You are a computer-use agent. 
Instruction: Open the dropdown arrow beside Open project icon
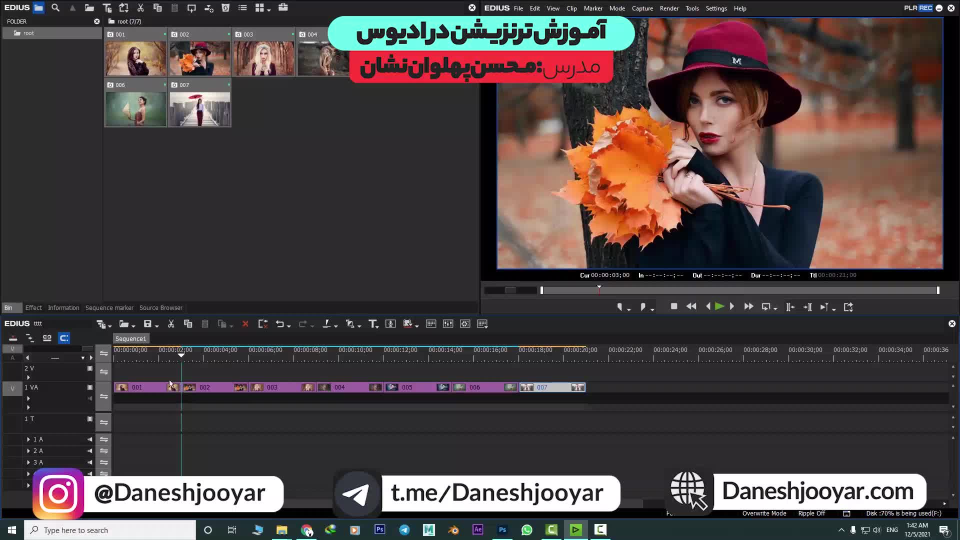coord(133,326)
